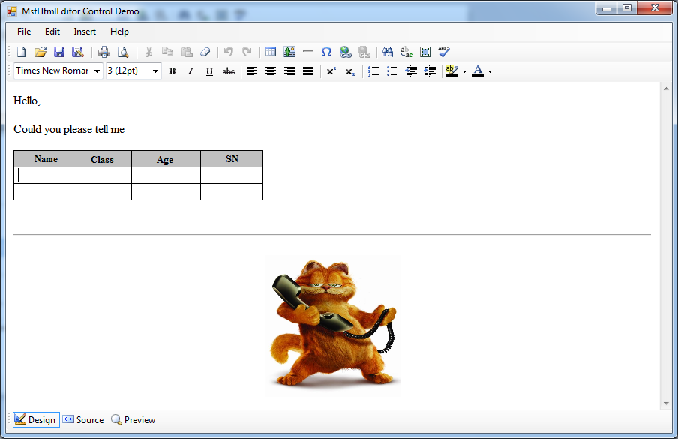Toggle Strikethrough formatting
The image size is (678, 439).
229,71
